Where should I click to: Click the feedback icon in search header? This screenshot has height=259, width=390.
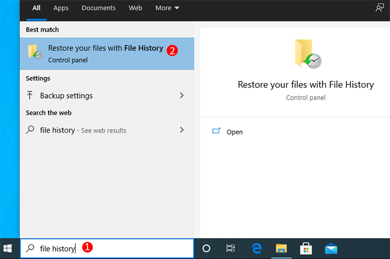tap(380, 8)
